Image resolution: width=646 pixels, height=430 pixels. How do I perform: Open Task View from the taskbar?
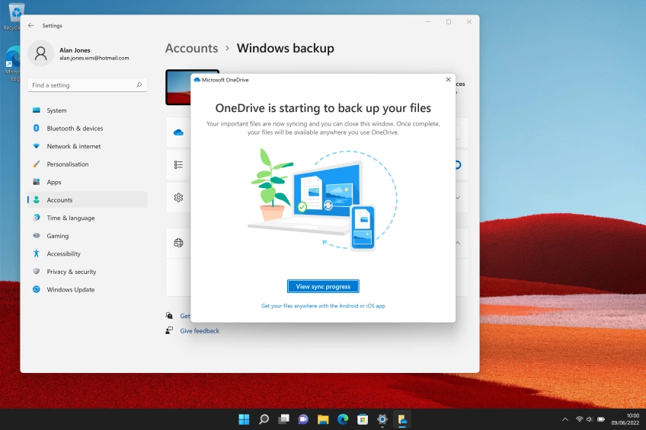(x=283, y=419)
